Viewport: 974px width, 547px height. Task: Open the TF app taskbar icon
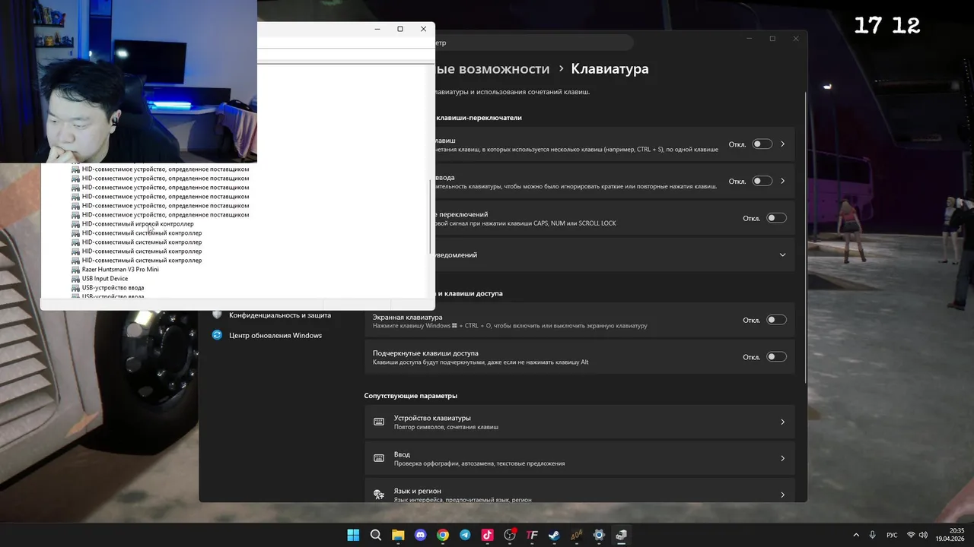532,535
